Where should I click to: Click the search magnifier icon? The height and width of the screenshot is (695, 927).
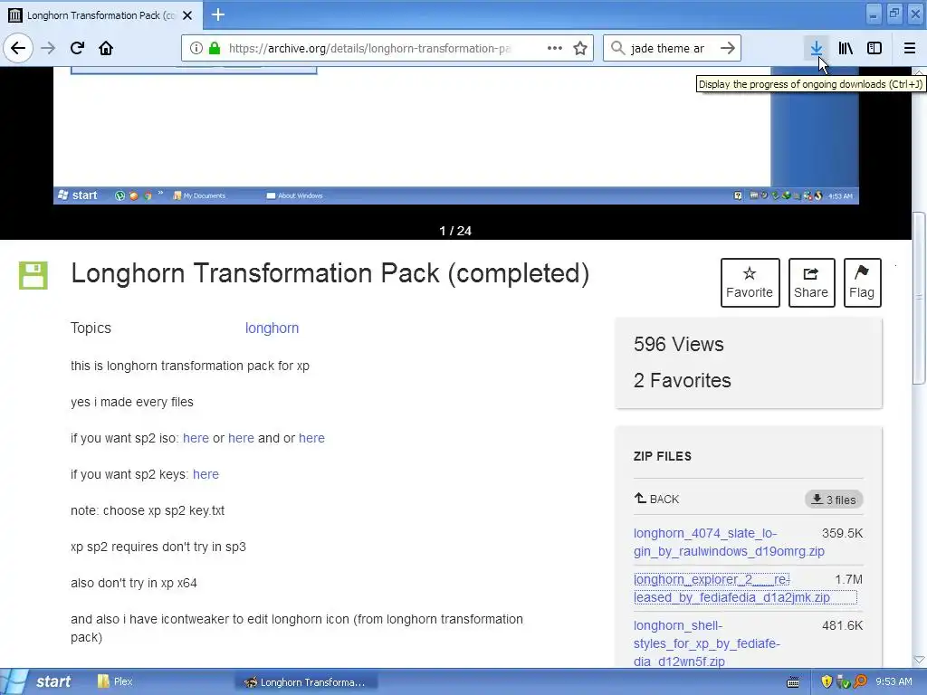coord(617,48)
